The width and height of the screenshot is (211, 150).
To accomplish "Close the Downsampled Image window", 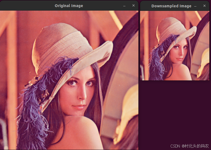I will [204, 6].
